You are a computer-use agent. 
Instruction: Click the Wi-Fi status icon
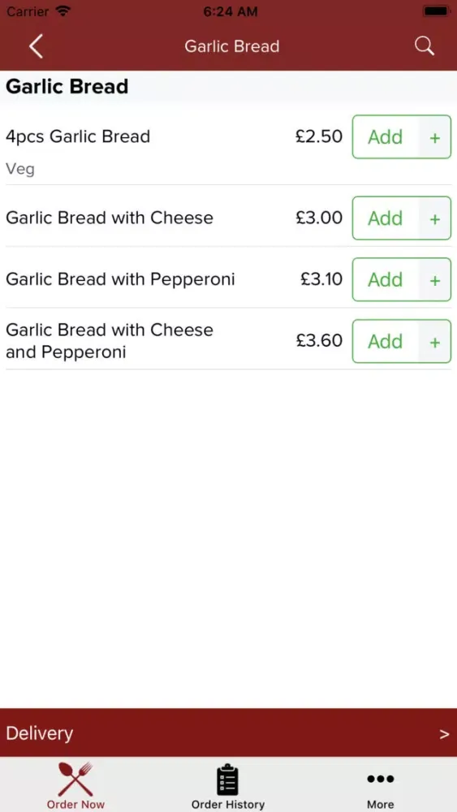pyautogui.click(x=63, y=11)
